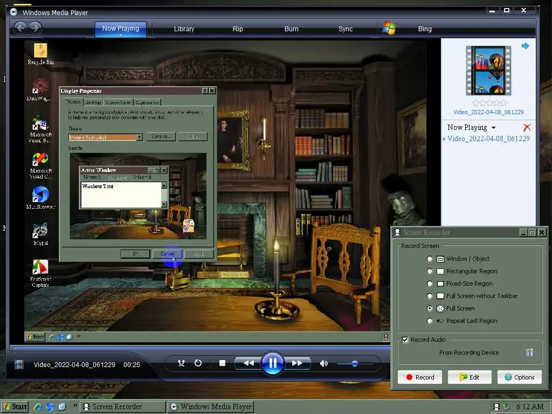The image size is (552, 414).
Task: Open the Burn tab
Action: (291, 29)
